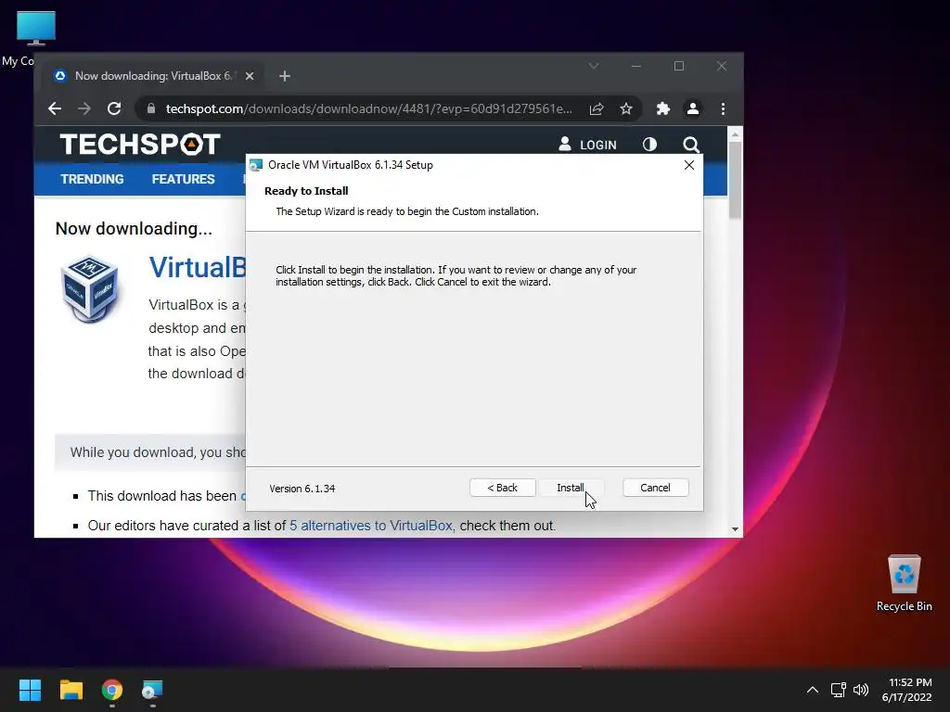Open File Explorer from taskbar
The height and width of the screenshot is (712, 950).
coord(71,690)
